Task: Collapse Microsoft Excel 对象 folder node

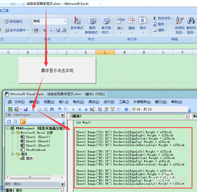Action: click(x=12, y=133)
